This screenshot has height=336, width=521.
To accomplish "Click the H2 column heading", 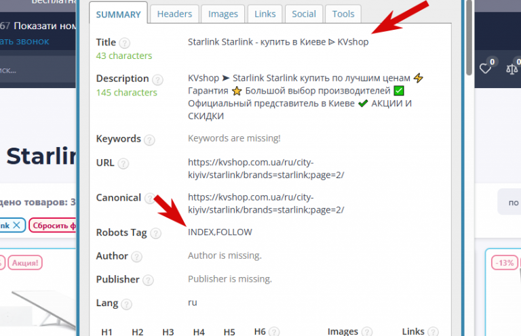I will (x=137, y=332).
